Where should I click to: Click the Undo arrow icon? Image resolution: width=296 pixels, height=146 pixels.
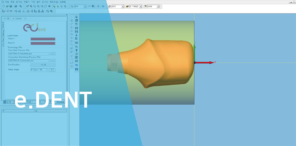(x=89, y=6)
